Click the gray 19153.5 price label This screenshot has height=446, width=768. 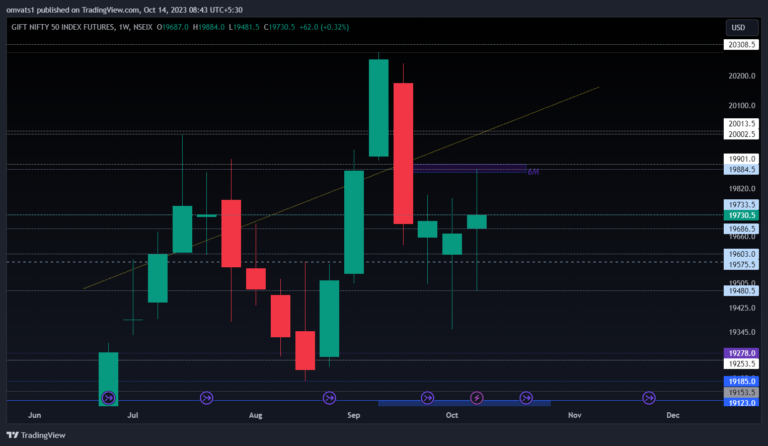coord(741,393)
